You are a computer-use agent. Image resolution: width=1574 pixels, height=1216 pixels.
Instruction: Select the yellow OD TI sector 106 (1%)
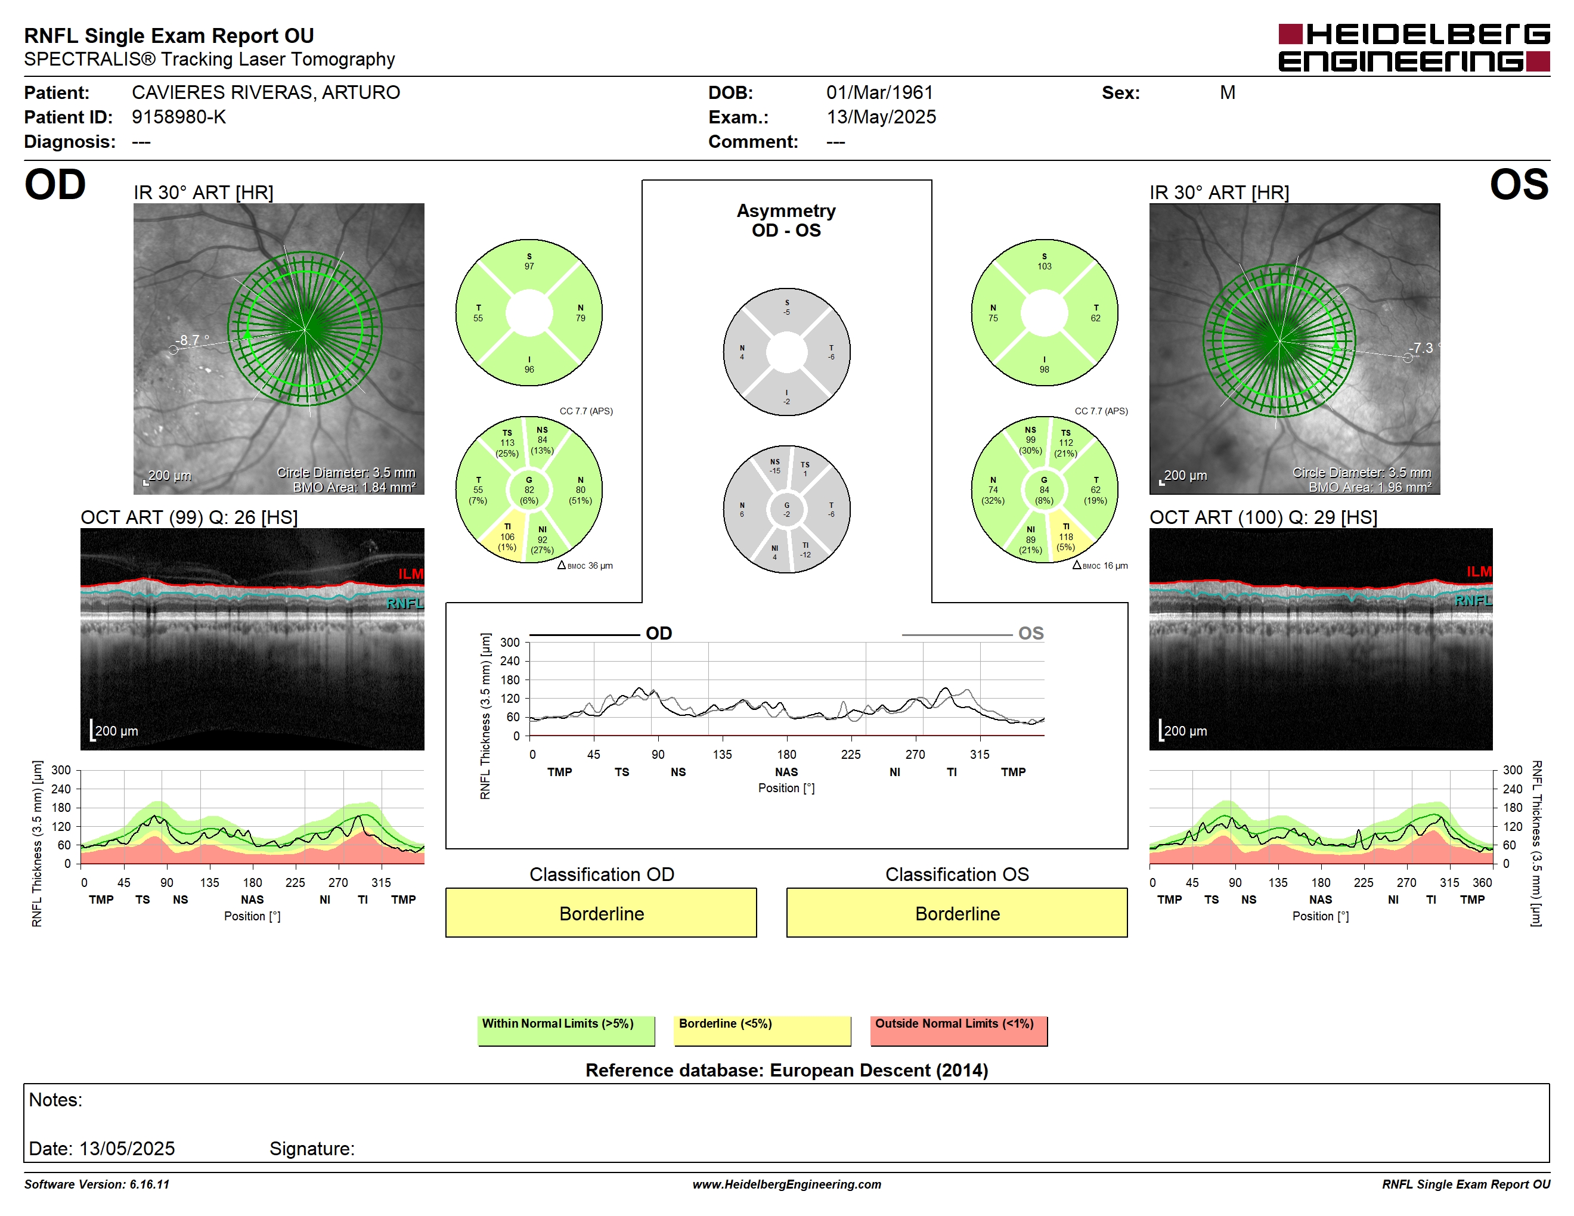pyautogui.click(x=507, y=539)
